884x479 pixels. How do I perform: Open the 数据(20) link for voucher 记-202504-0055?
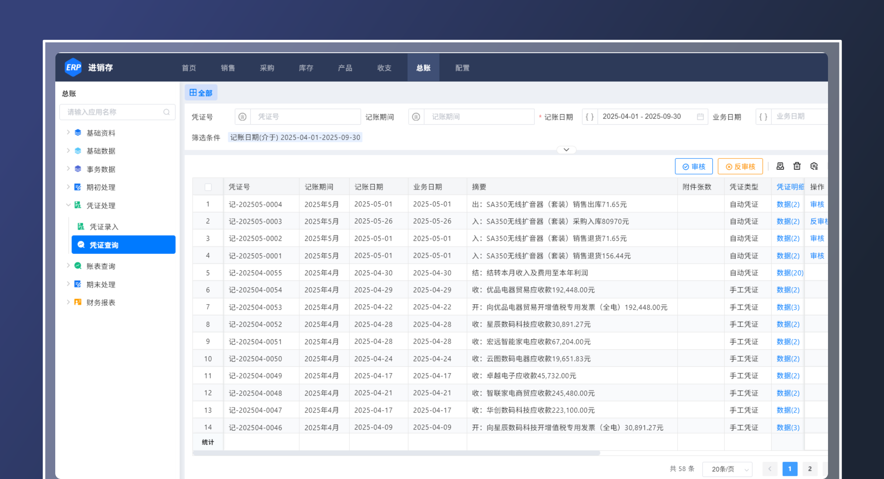tap(789, 273)
